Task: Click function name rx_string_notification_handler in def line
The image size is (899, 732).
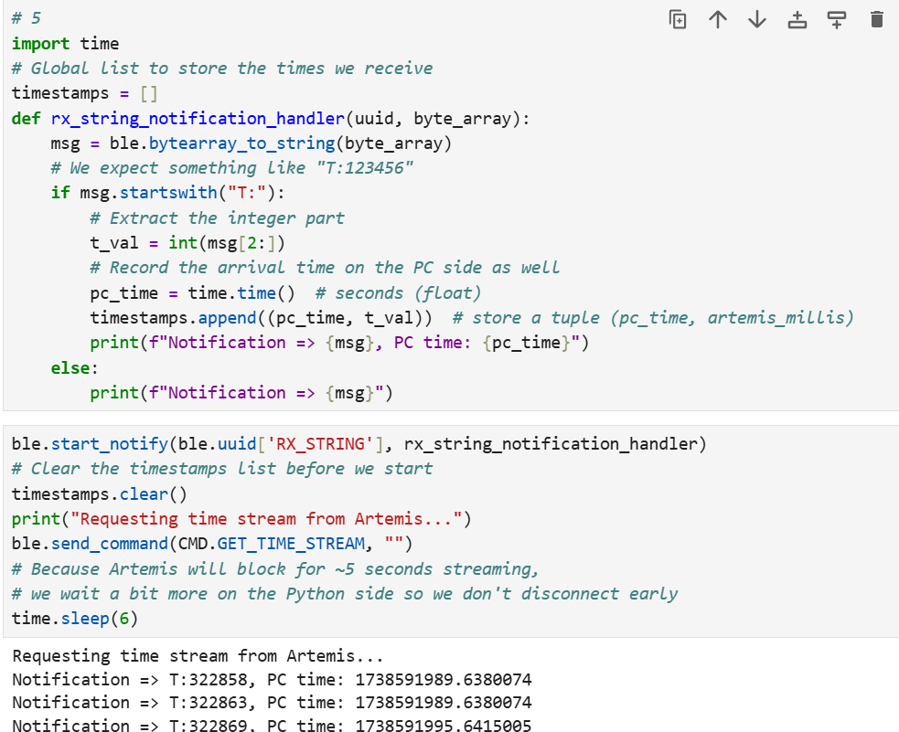Action: tap(198, 119)
